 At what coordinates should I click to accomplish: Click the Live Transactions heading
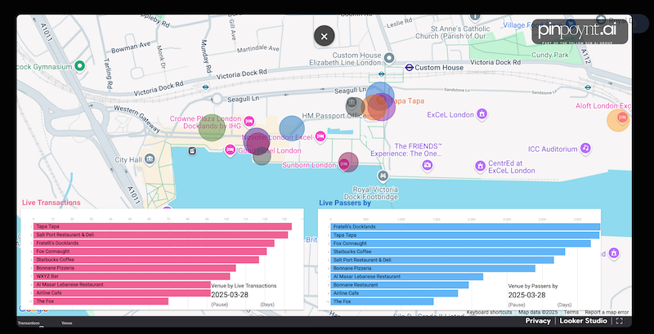[52, 203]
